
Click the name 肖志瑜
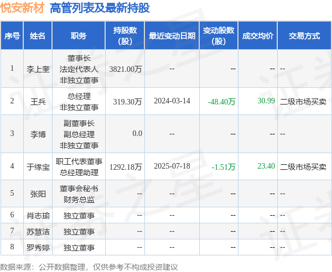click(38, 216)
